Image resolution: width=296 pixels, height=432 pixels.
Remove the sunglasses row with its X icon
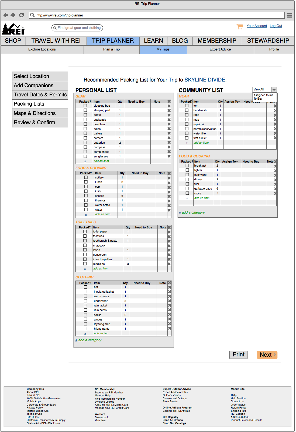coord(169,156)
